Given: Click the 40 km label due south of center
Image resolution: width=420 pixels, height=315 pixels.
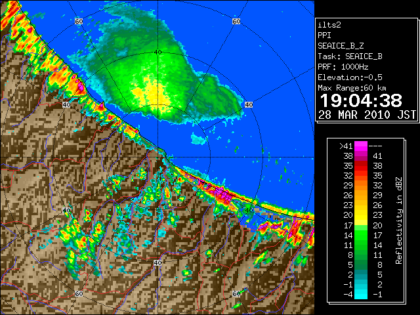Looking at the screenshot, I should pos(157,262).
